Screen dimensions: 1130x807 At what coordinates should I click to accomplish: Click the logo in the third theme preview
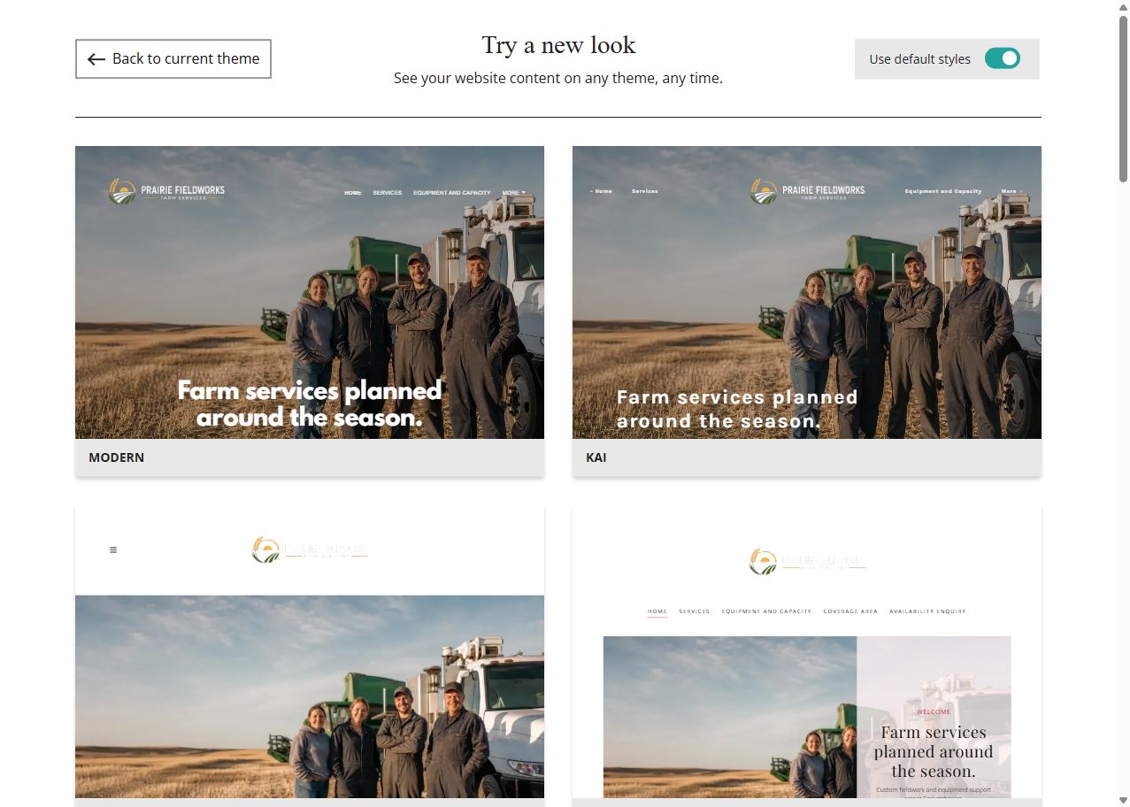pos(310,550)
